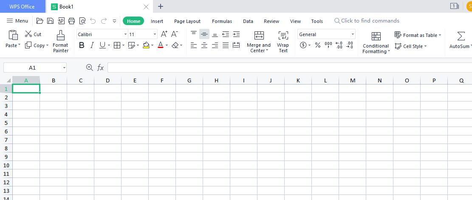Increase the number of decimal places
The height and width of the screenshot is (200, 472).
(339, 45)
